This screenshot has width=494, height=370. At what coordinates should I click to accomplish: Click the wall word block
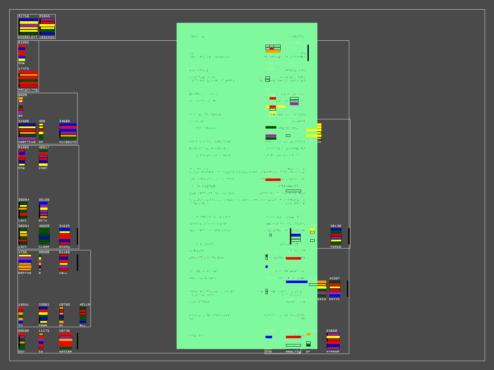coord(63,263)
